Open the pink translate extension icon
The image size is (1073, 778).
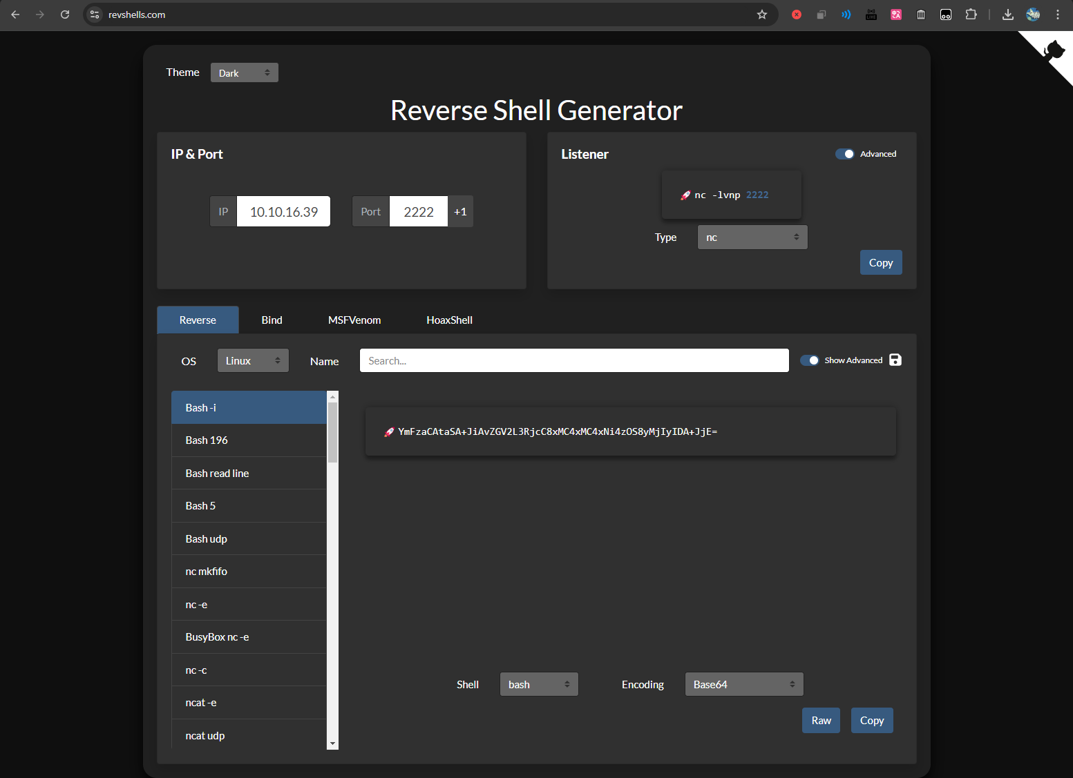pyautogui.click(x=896, y=14)
